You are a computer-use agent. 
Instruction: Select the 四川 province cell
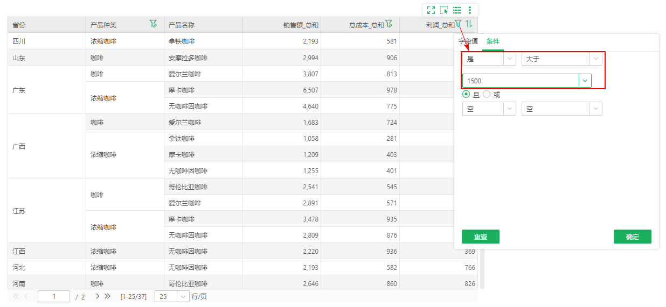(47, 41)
